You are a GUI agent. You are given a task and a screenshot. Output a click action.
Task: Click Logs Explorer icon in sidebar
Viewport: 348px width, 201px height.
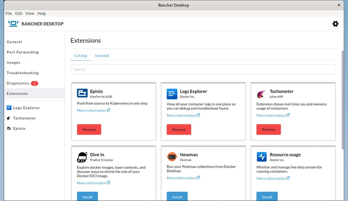[9, 108]
